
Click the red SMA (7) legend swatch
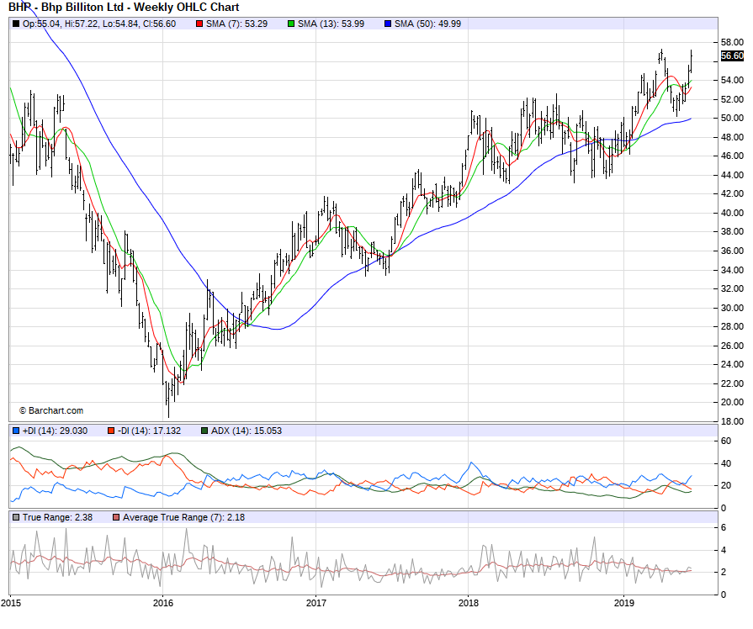[x=199, y=24]
